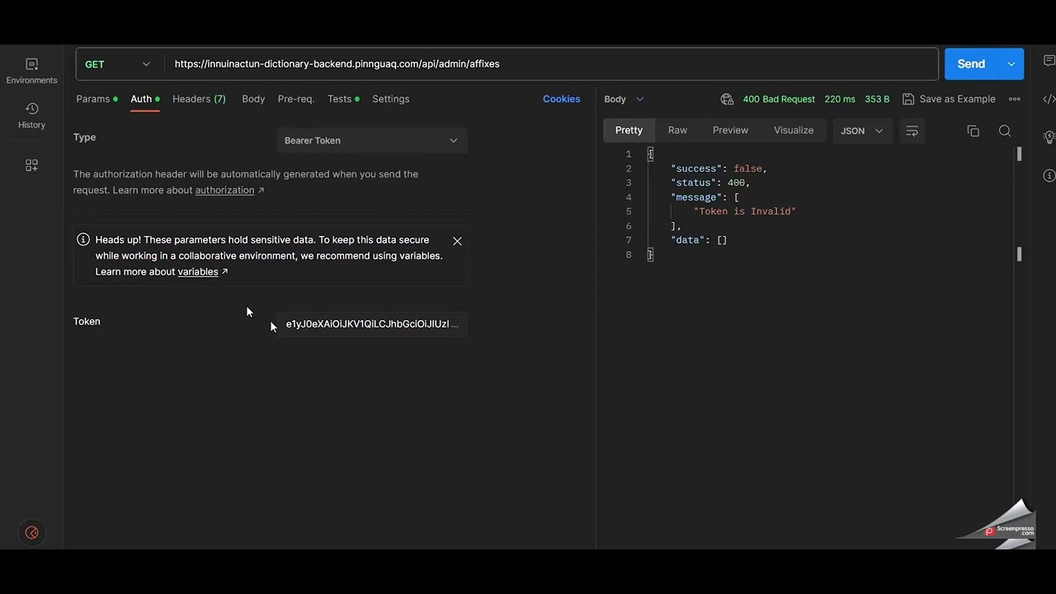Click into the request URL field
Image resolution: width=1056 pixels, height=594 pixels.
(551, 64)
